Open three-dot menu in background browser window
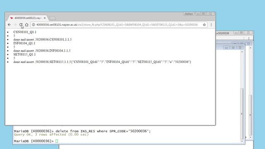265x149 pixels. [249, 38]
